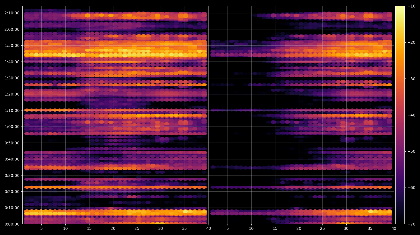Select the 1:10:00 y-axis tick label
Screen dimensions: 420x235
tap(12, 110)
